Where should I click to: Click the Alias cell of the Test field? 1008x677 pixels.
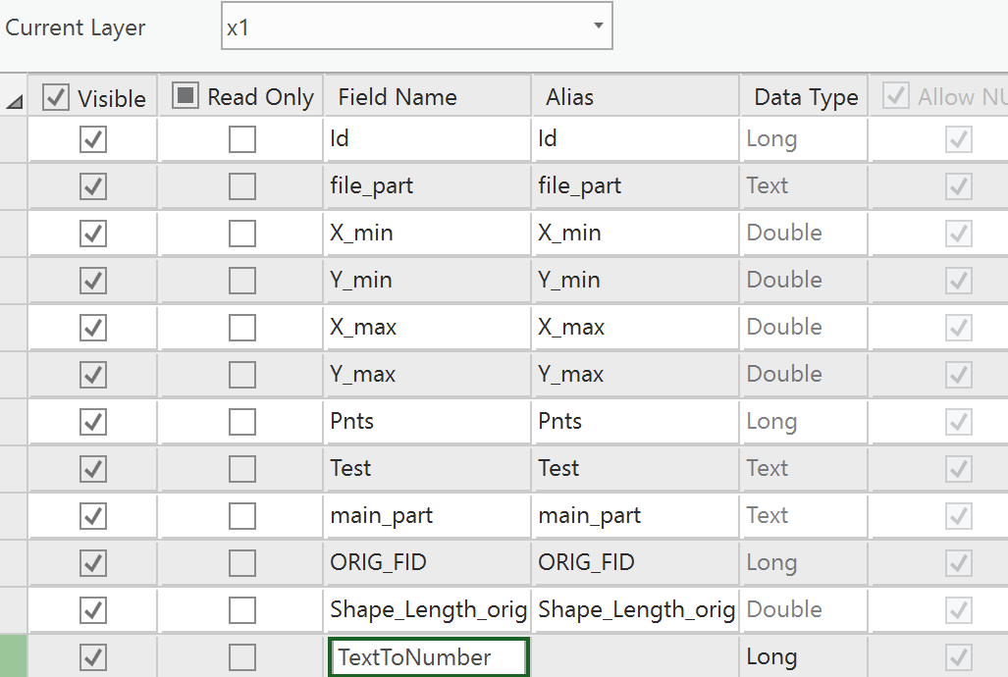point(635,468)
